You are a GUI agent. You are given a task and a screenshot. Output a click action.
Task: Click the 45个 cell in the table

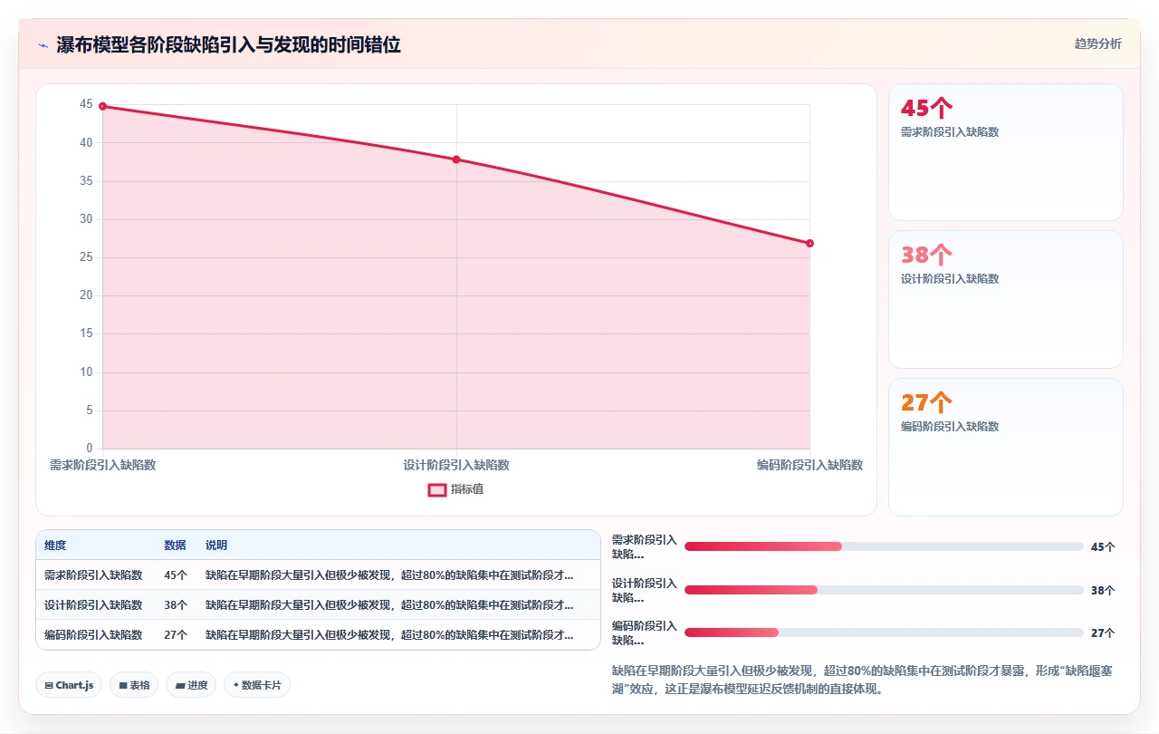coord(176,575)
